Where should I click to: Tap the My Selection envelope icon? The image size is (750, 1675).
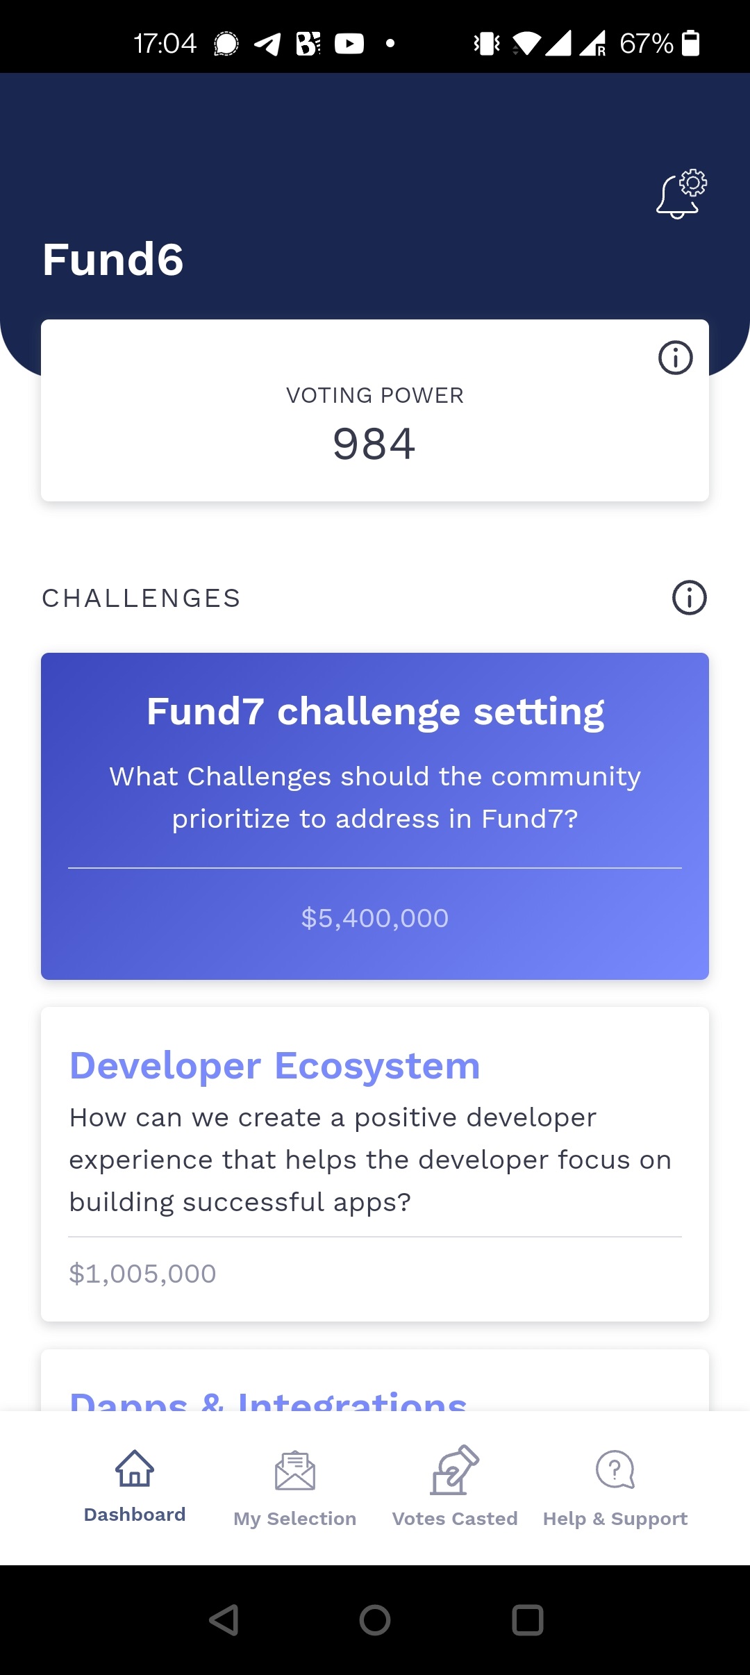coord(295,1471)
